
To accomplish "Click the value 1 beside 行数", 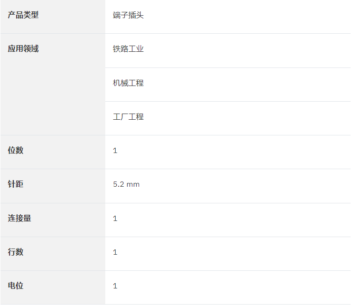I will click(x=115, y=252).
